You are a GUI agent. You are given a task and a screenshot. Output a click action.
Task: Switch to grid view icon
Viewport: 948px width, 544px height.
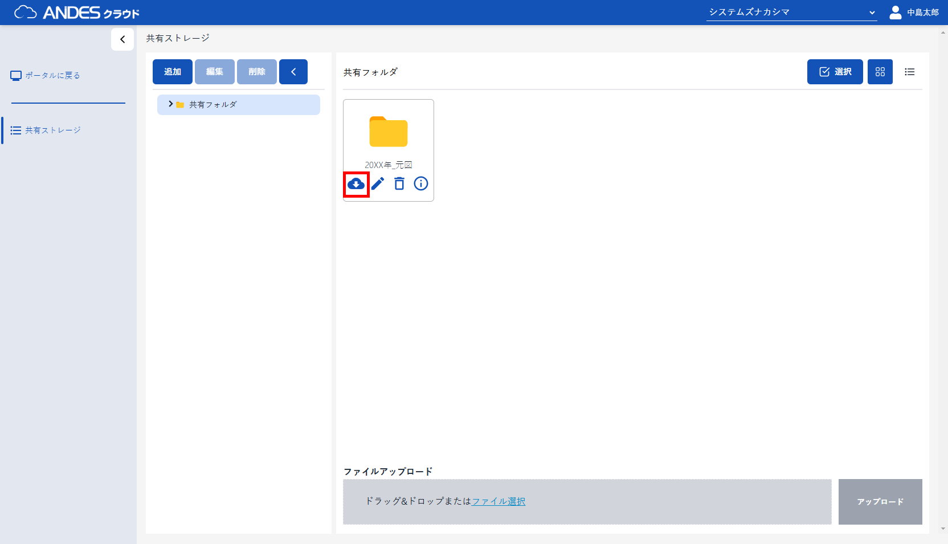click(x=880, y=72)
